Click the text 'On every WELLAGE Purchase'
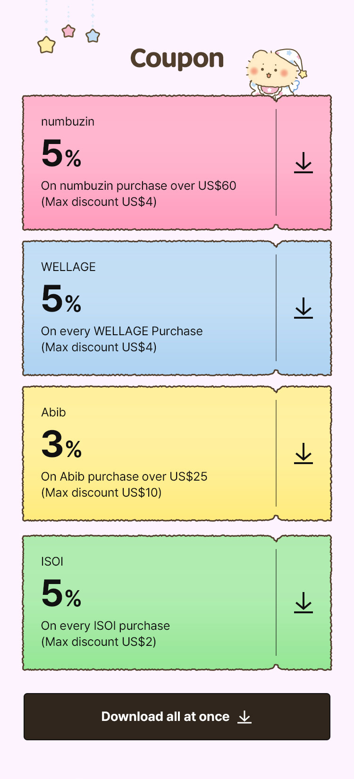 tap(121, 331)
